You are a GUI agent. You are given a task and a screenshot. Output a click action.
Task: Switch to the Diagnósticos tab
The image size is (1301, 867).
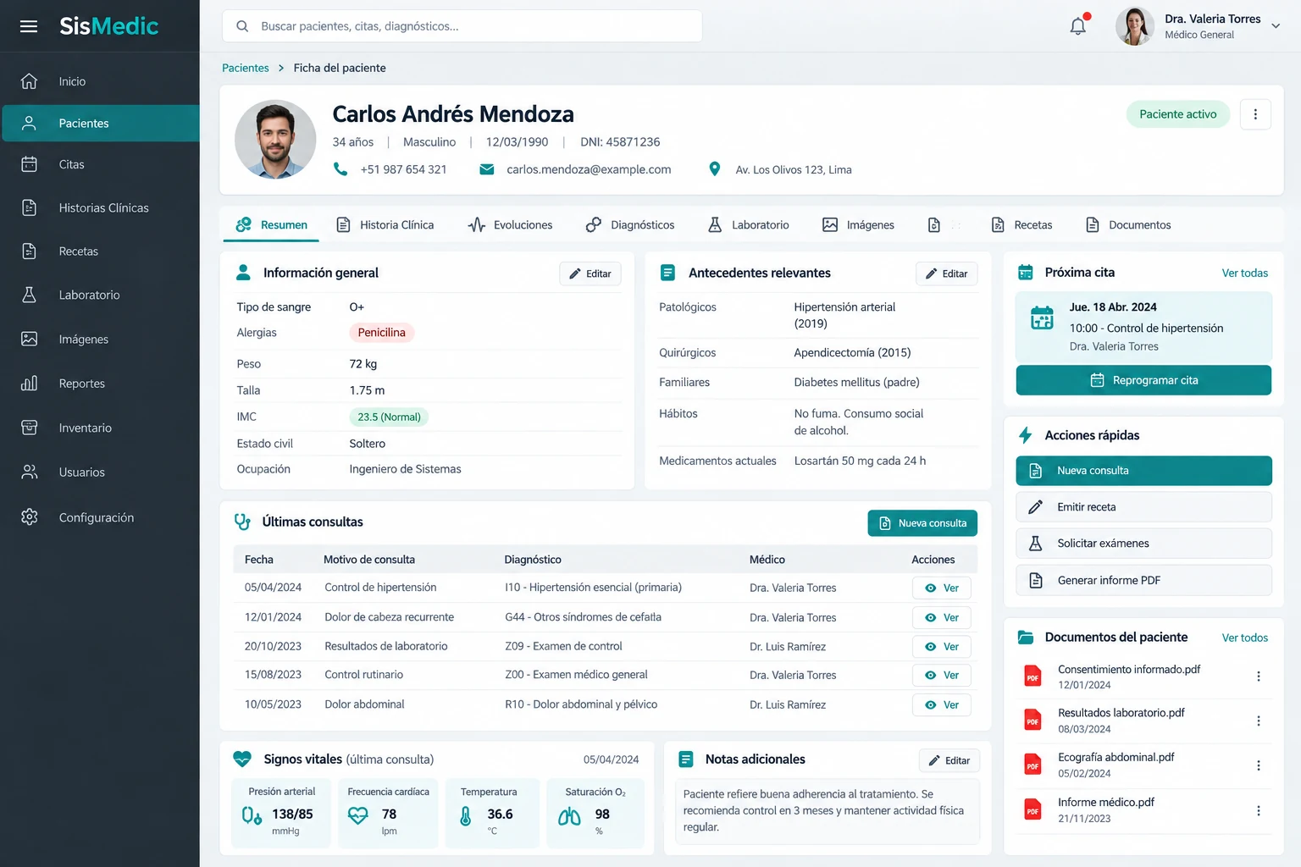pos(630,225)
